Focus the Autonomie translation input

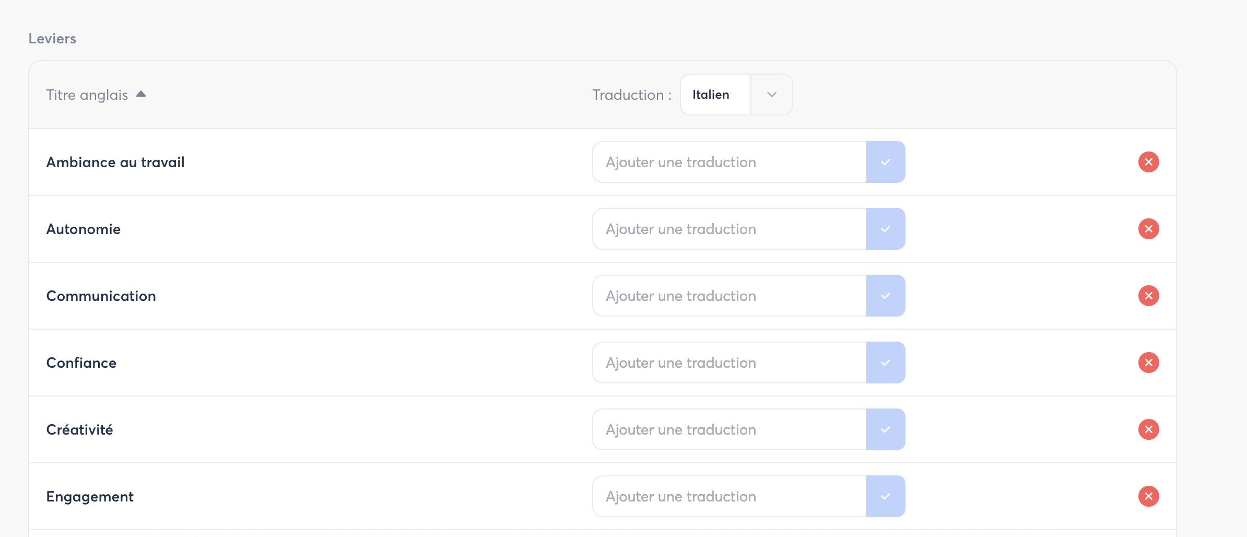point(730,229)
